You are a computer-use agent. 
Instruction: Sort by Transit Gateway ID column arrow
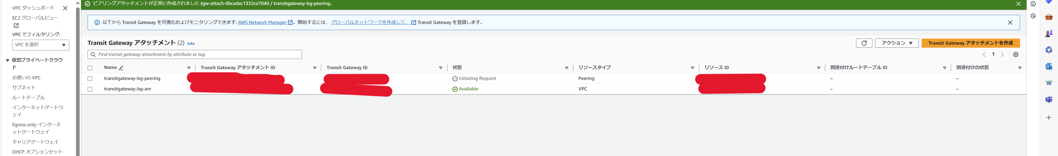tap(440, 68)
